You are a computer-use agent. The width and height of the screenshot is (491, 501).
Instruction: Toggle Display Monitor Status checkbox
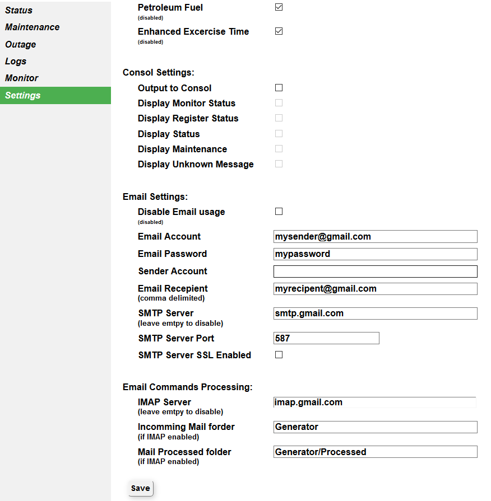coord(279,102)
